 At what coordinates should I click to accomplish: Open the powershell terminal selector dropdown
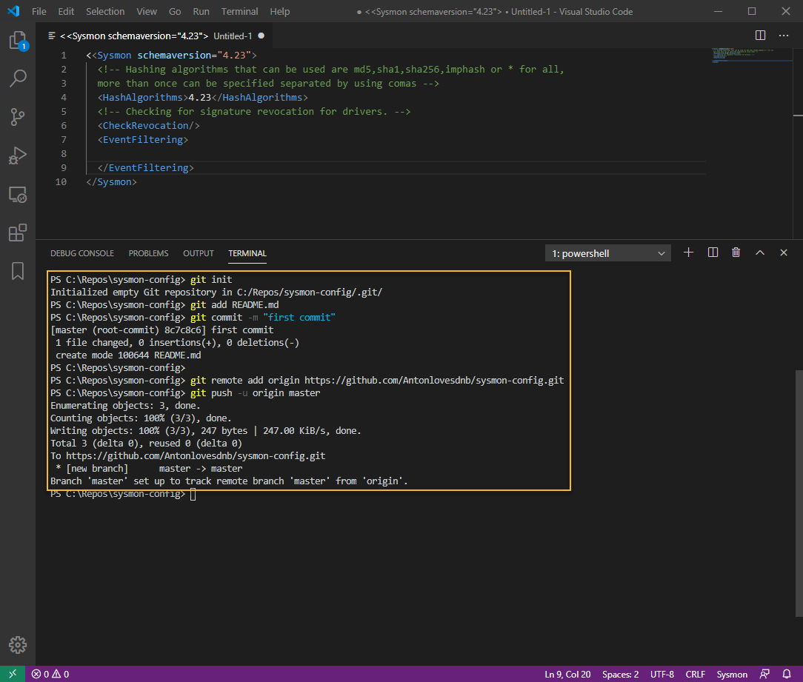pos(607,253)
